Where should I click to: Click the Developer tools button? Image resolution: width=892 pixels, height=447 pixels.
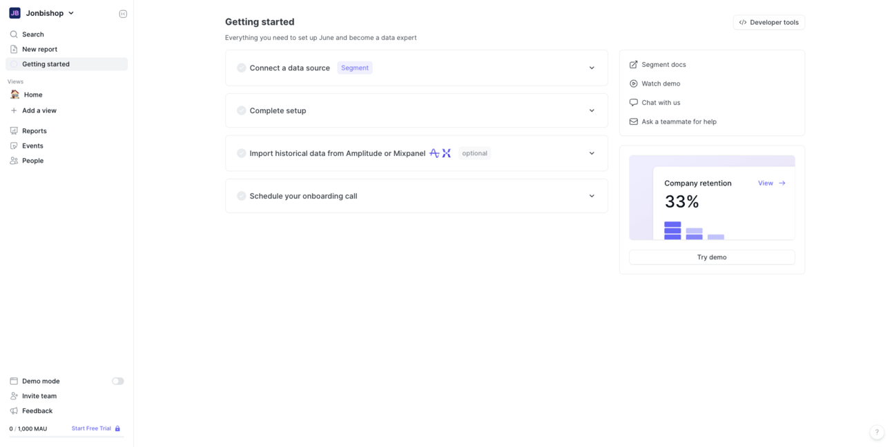768,23
